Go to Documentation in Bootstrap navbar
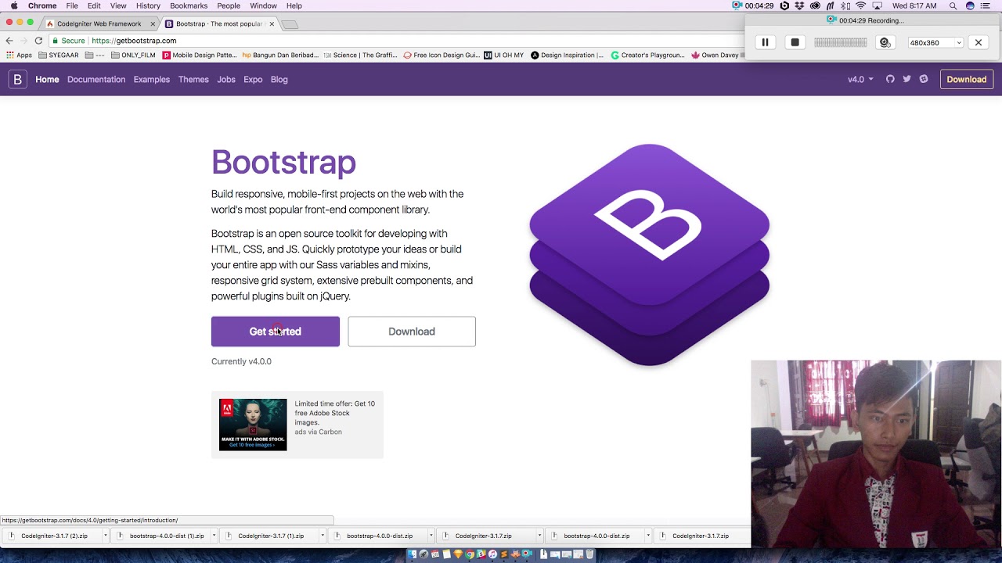Screen dimensions: 1002x563 tap(96, 79)
